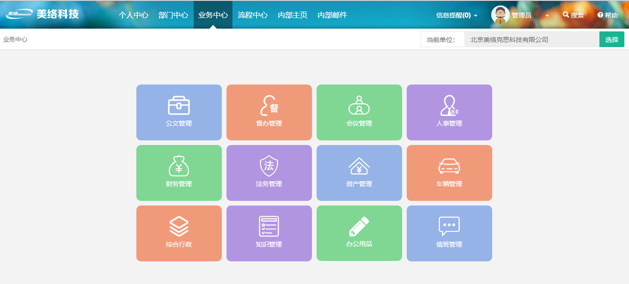Expand the 信息提醒(0) dropdown
Screen dimensions: 629x284
point(457,15)
